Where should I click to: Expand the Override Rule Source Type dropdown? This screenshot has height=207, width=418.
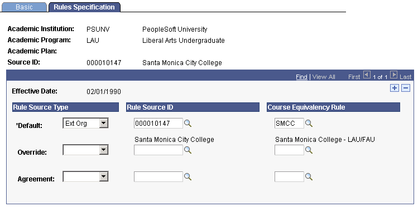103,150
